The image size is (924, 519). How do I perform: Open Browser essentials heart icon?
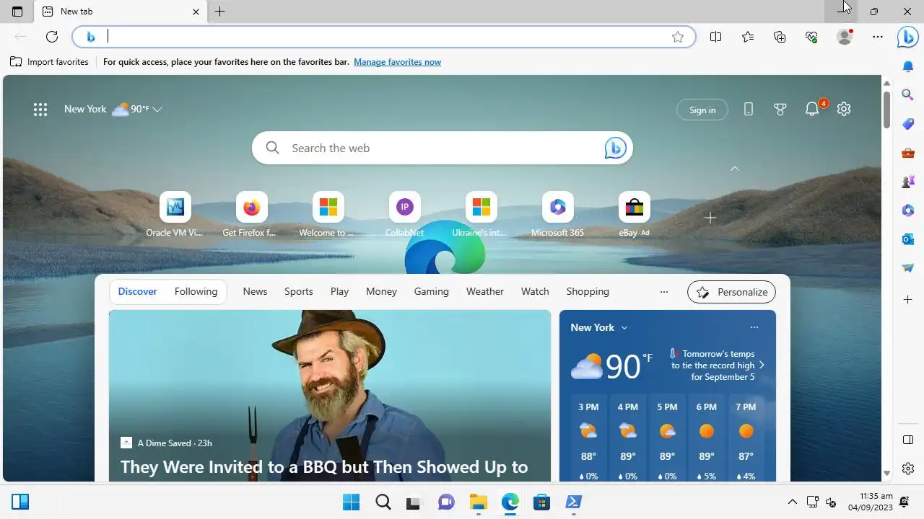(x=811, y=37)
